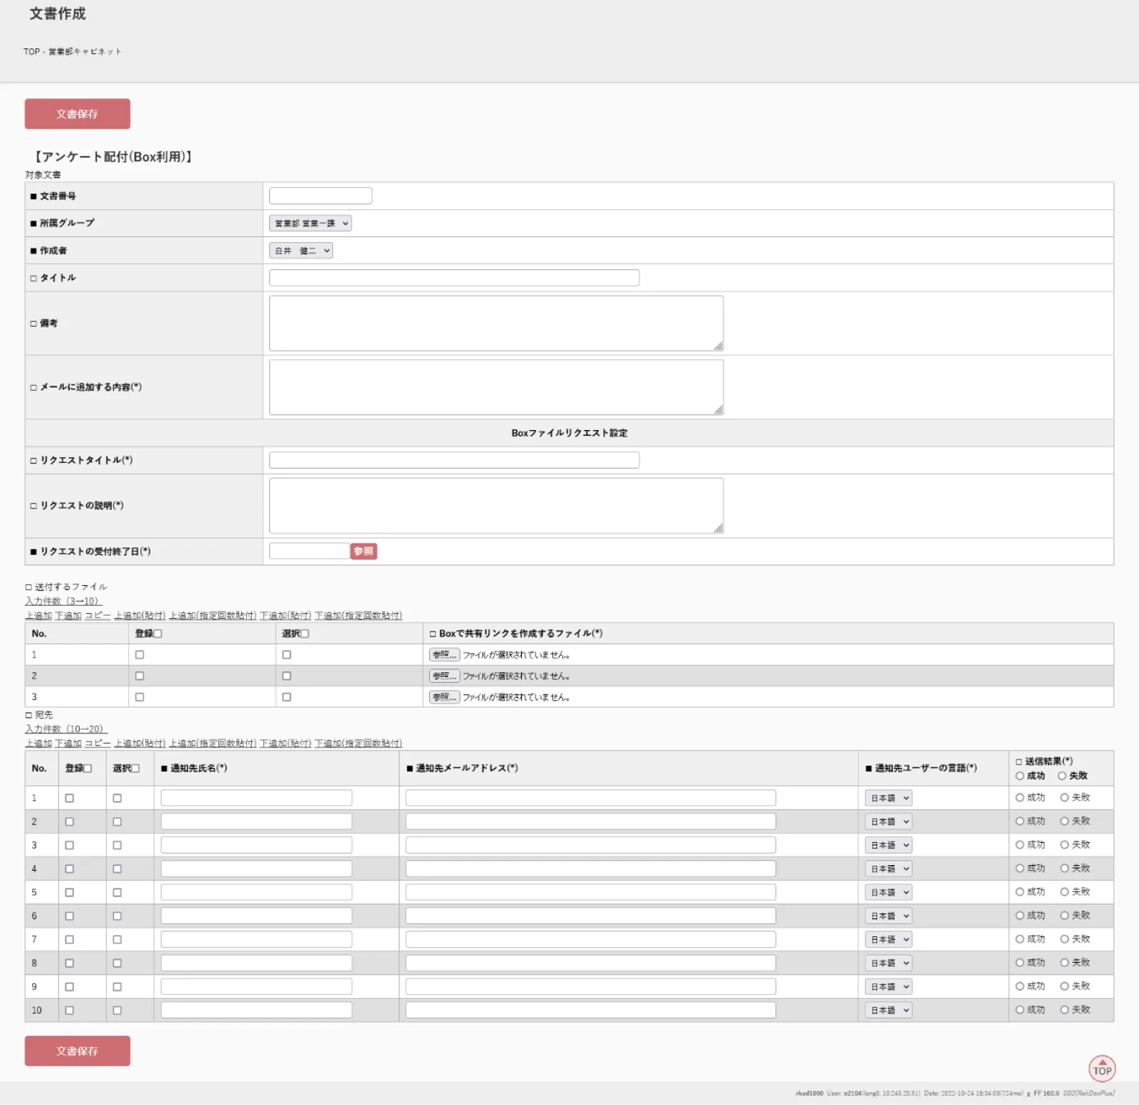Viewport: 1139px width, 1105px height.
Task: Open language dropdown in recipient row 3
Action: click(888, 845)
